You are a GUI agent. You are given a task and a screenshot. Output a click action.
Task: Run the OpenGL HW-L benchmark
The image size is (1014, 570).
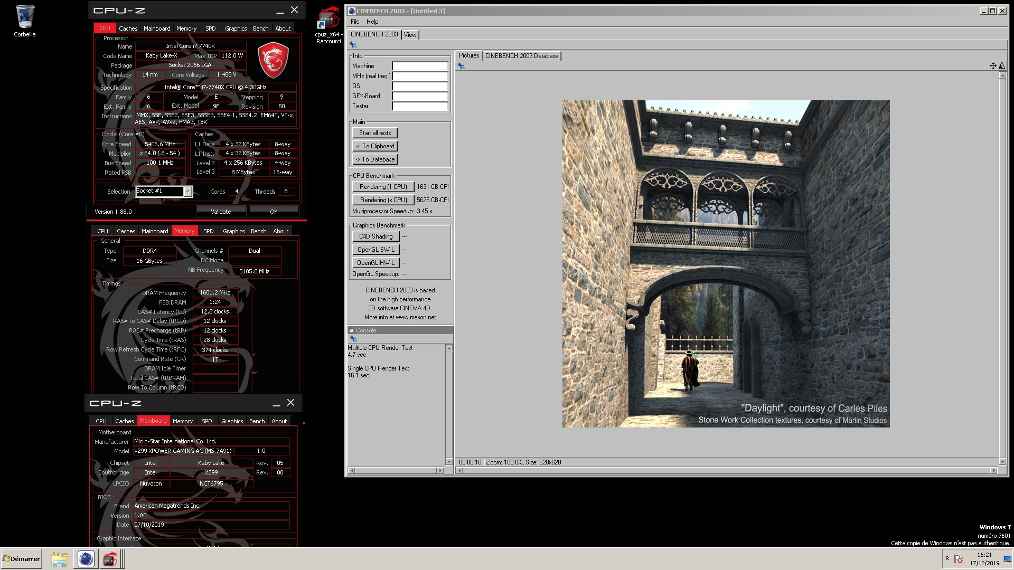375,263
